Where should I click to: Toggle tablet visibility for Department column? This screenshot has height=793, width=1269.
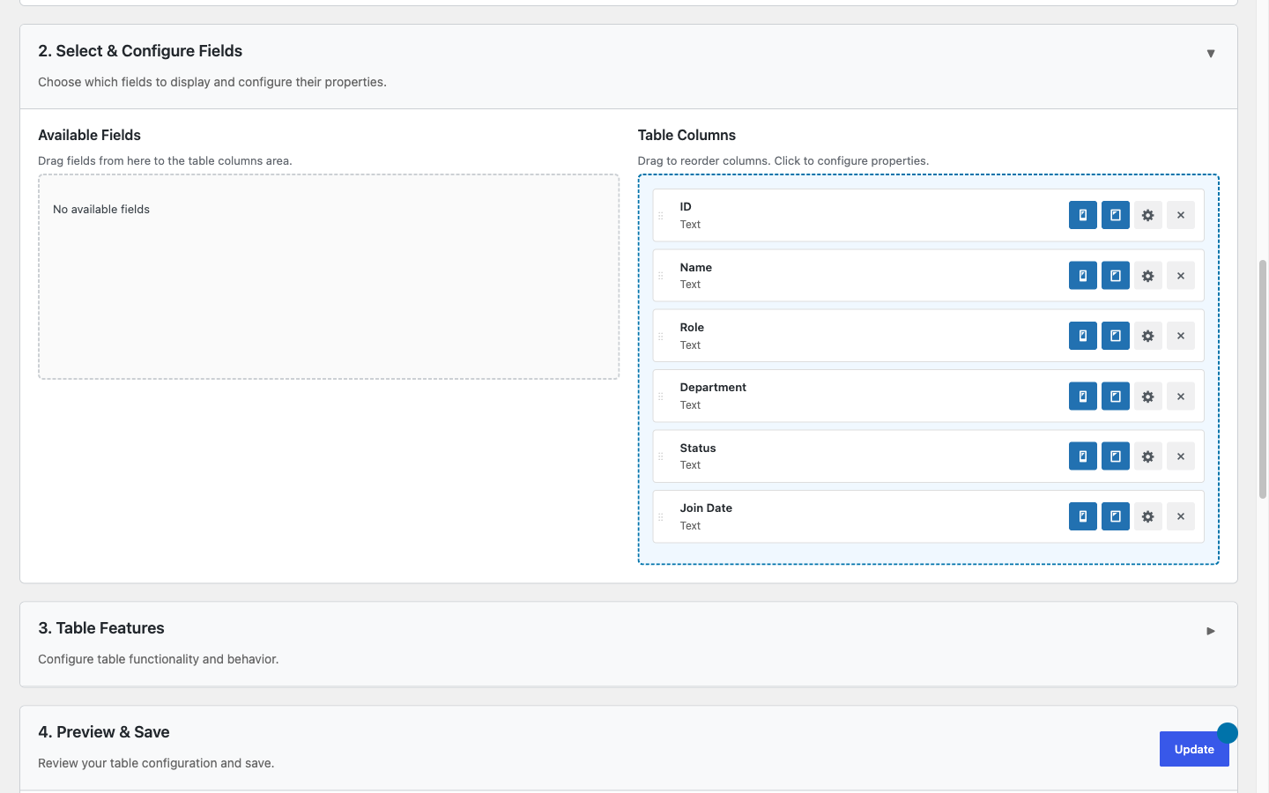[x=1115, y=396]
